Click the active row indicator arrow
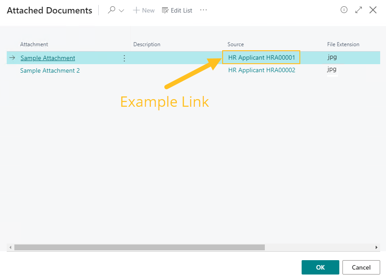This screenshot has width=386, height=279. point(11,57)
